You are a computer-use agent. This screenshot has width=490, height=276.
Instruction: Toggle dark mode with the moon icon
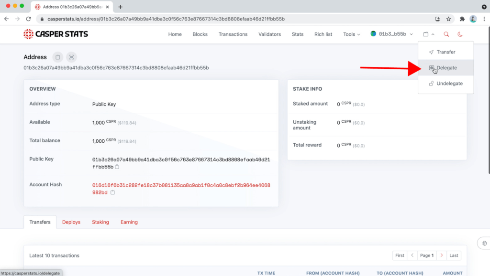click(x=460, y=34)
